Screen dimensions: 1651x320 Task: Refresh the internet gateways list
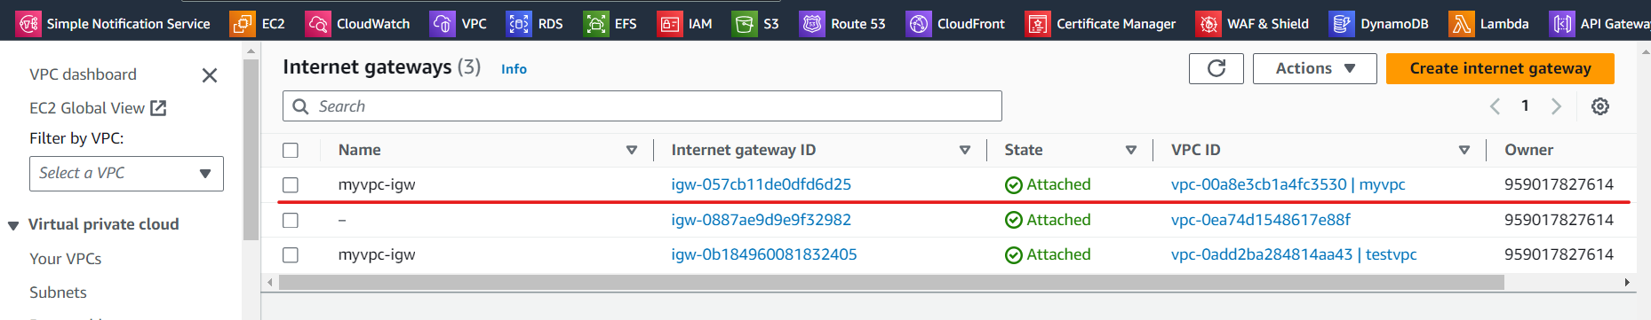[1216, 68]
